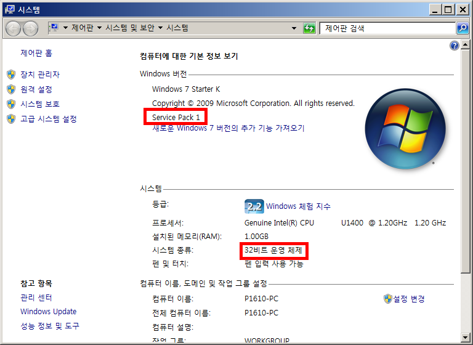The height and width of the screenshot is (345, 473).
Task: Click the refresh icon beside address bar
Action: (309, 28)
